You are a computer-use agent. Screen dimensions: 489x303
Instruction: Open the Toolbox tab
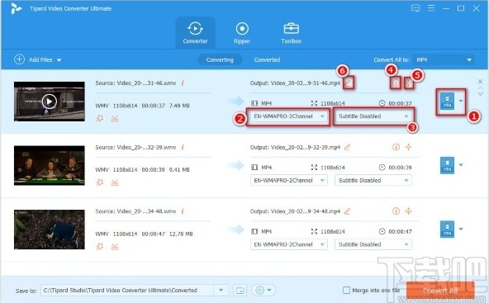tap(291, 33)
